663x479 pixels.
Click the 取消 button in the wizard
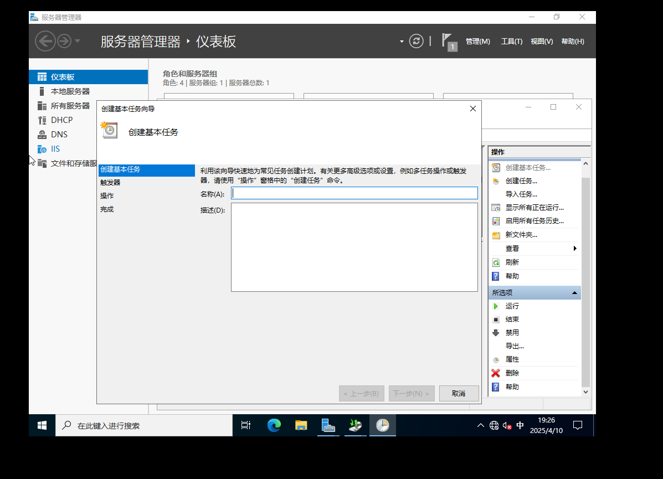[459, 394]
